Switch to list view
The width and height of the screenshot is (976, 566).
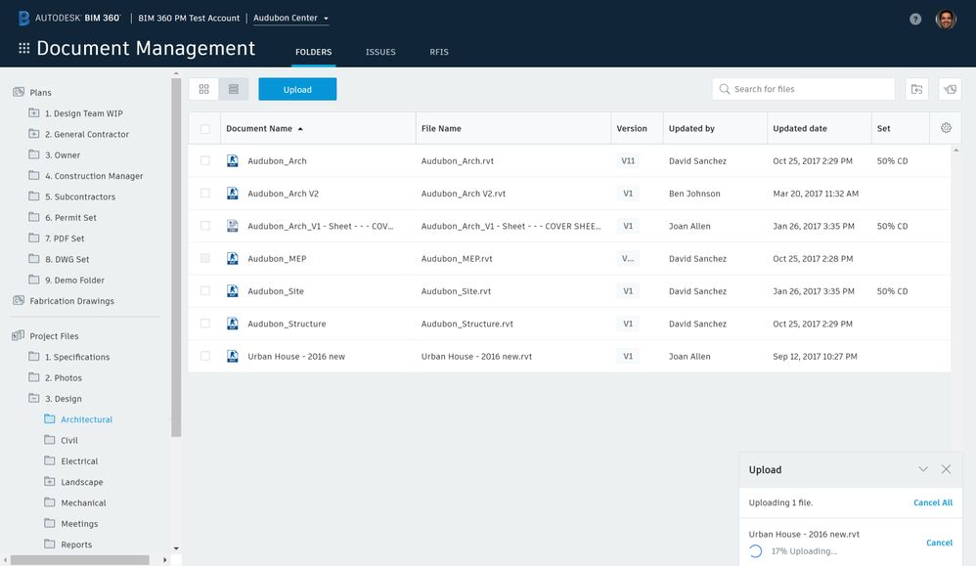(234, 89)
